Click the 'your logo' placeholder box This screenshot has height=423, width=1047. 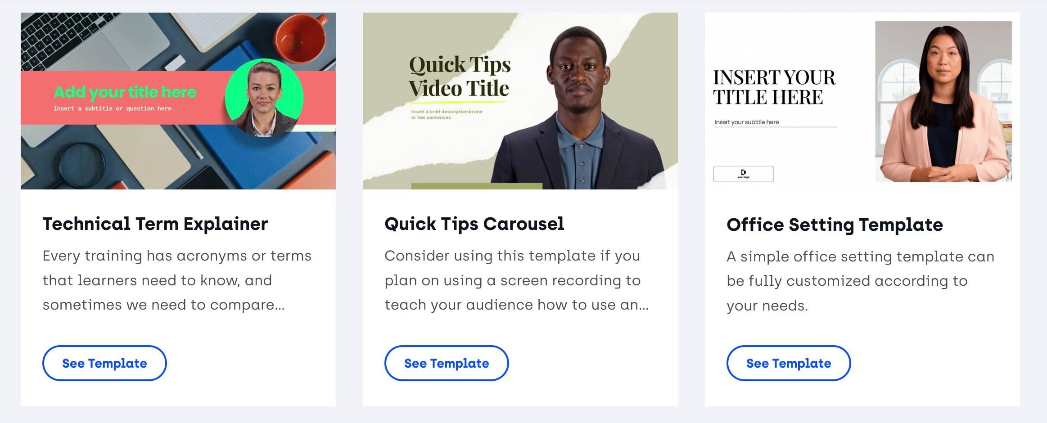[x=743, y=174]
